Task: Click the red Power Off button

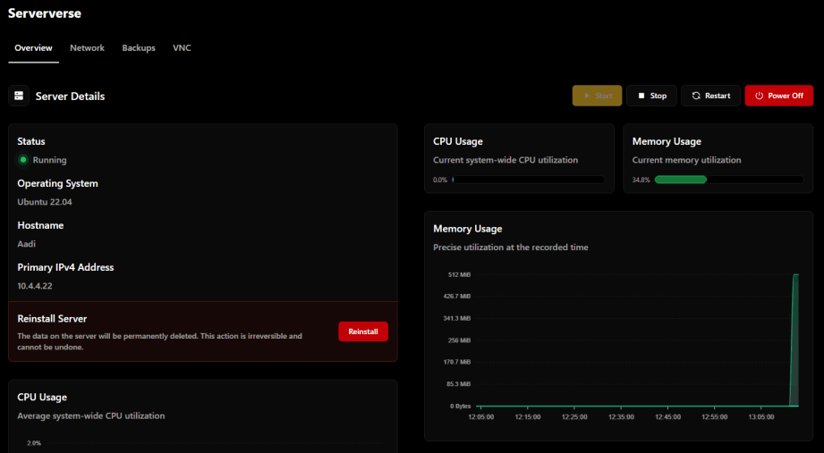Action: pyautogui.click(x=778, y=96)
